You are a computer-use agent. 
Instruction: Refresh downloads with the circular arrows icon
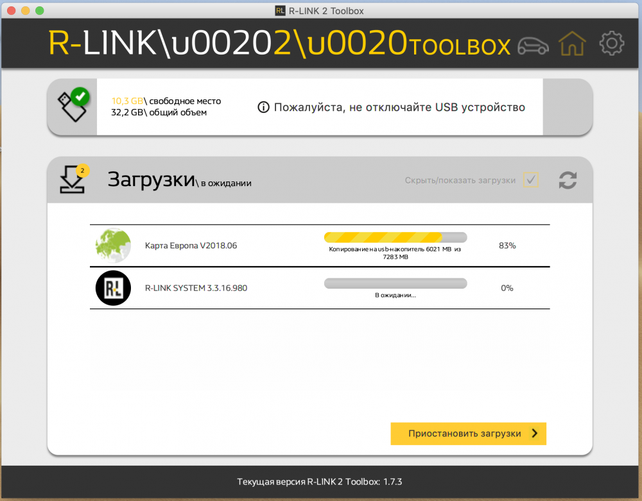[568, 180]
